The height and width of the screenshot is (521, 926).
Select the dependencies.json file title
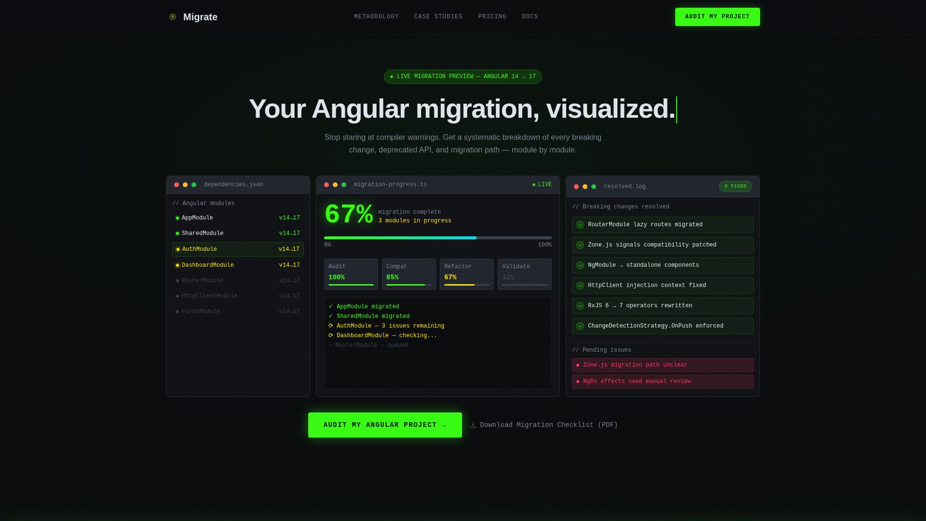pyautogui.click(x=233, y=185)
